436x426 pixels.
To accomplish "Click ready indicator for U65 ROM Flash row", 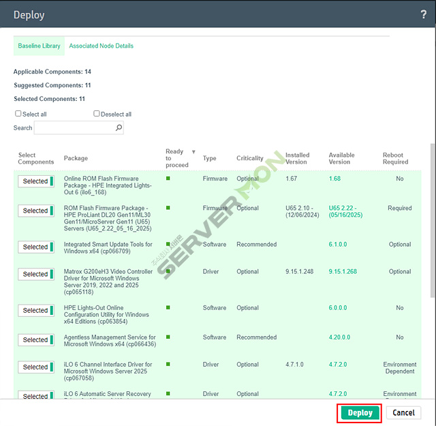I will point(168,208).
